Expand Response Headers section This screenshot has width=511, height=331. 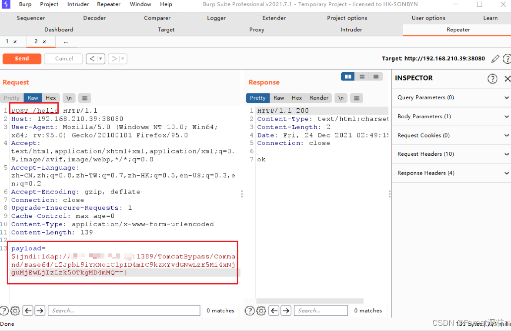(x=452, y=173)
